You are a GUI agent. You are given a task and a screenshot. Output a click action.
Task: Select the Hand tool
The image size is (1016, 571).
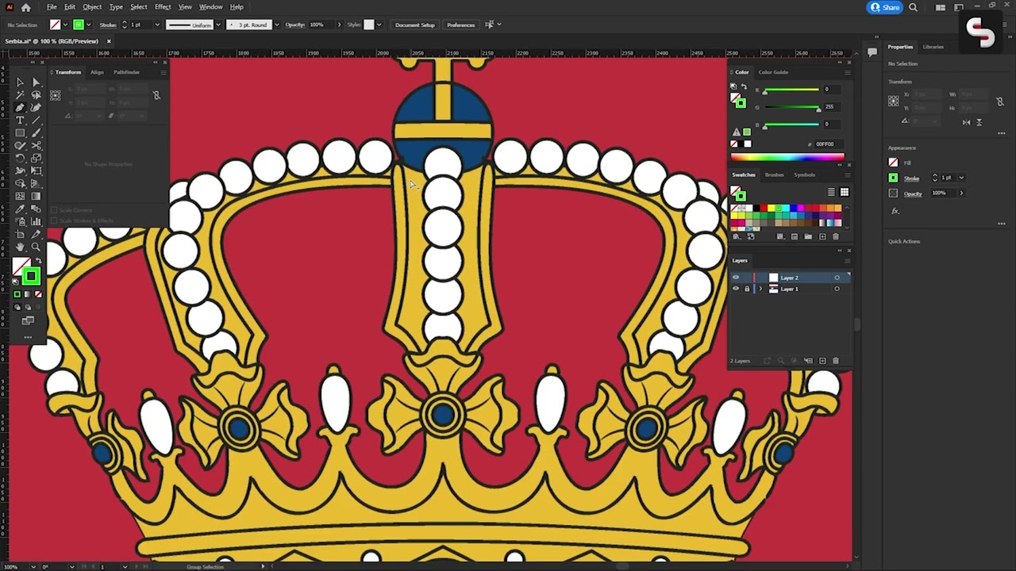[x=20, y=247]
